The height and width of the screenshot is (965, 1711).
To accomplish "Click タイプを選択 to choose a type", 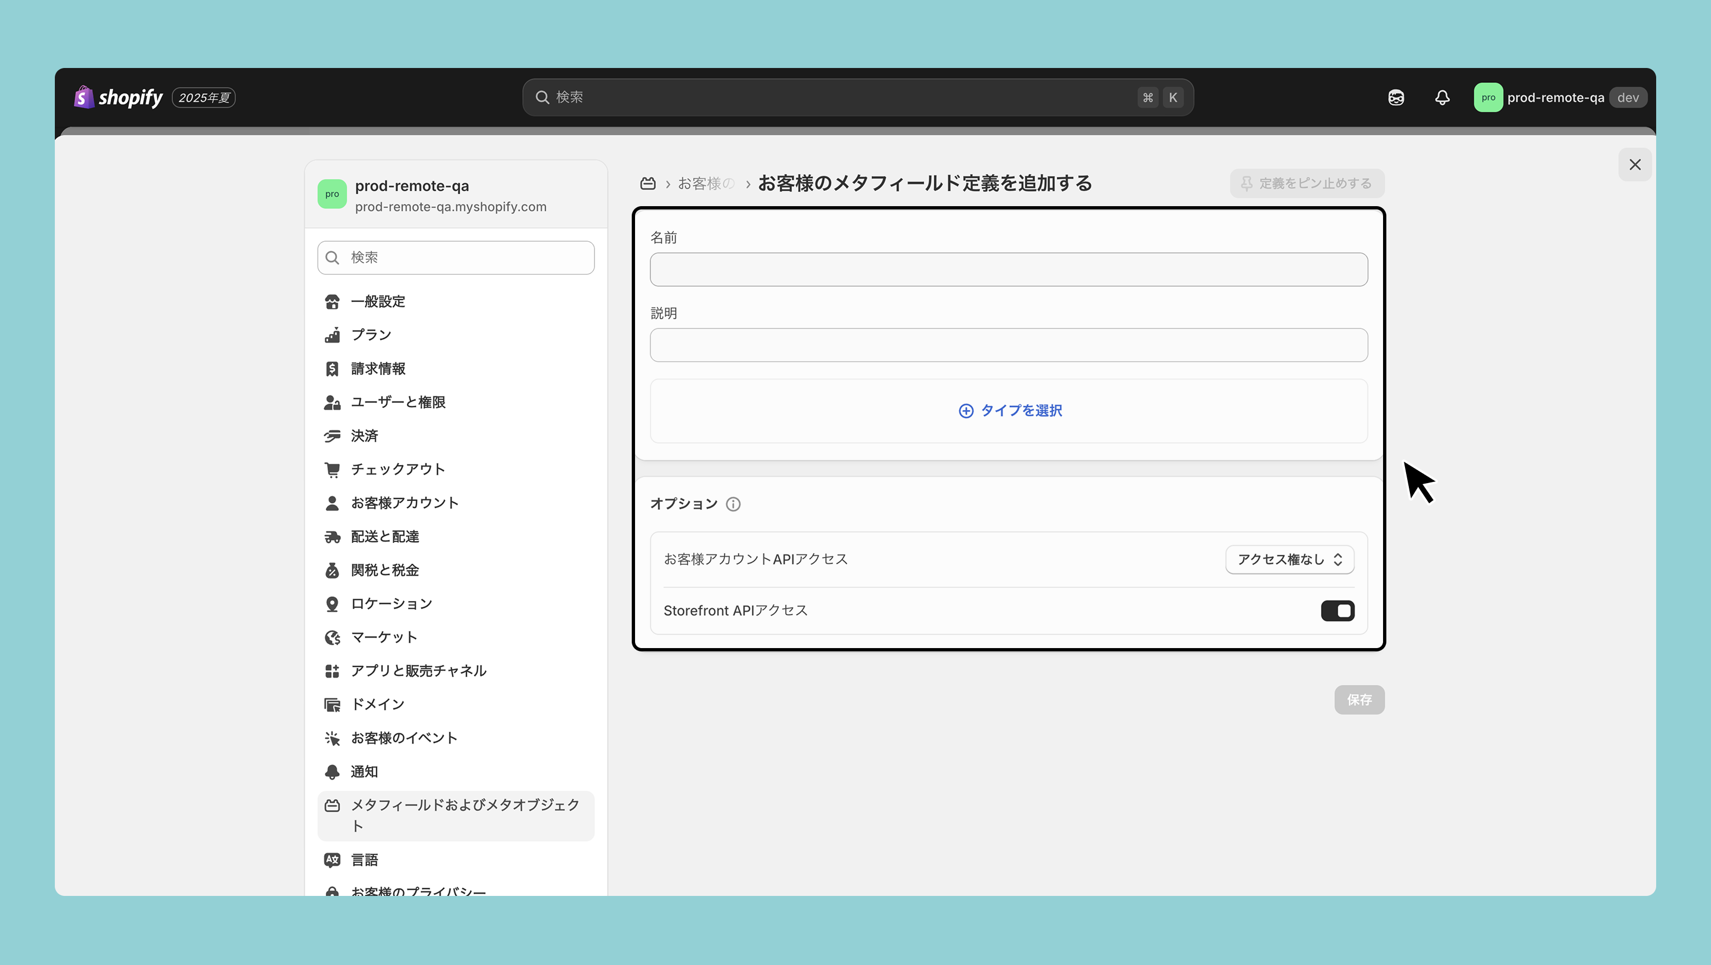I will [1009, 411].
